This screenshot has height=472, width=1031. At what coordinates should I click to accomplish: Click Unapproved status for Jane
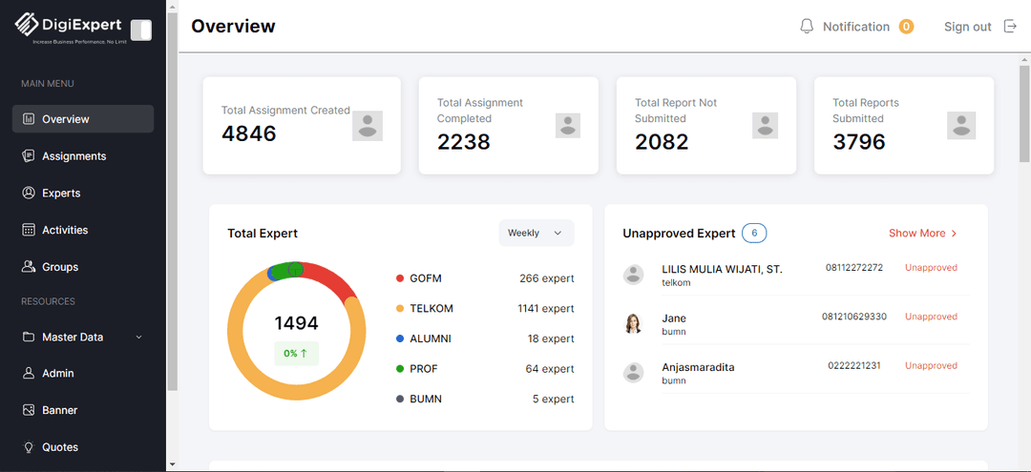click(x=930, y=317)
